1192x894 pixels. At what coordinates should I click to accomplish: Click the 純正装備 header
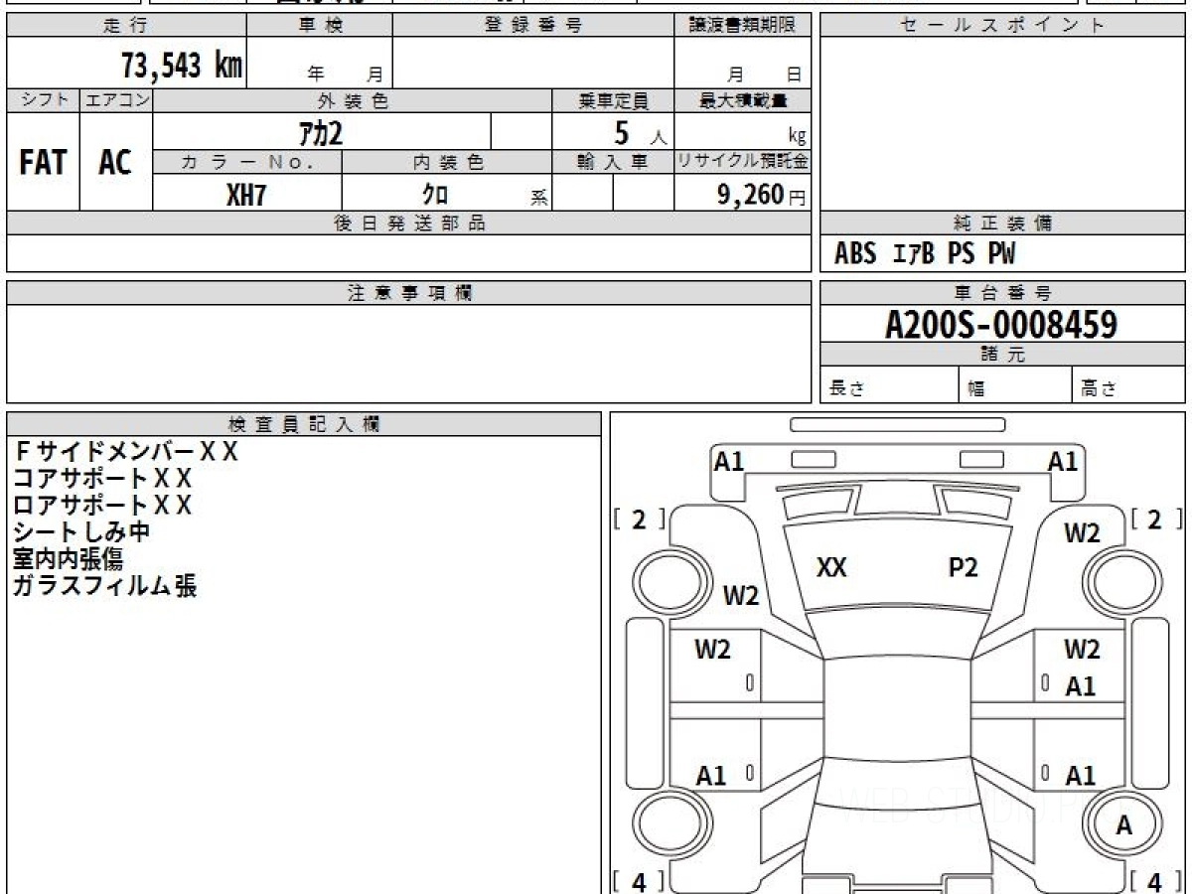(x=1002, y=223)
